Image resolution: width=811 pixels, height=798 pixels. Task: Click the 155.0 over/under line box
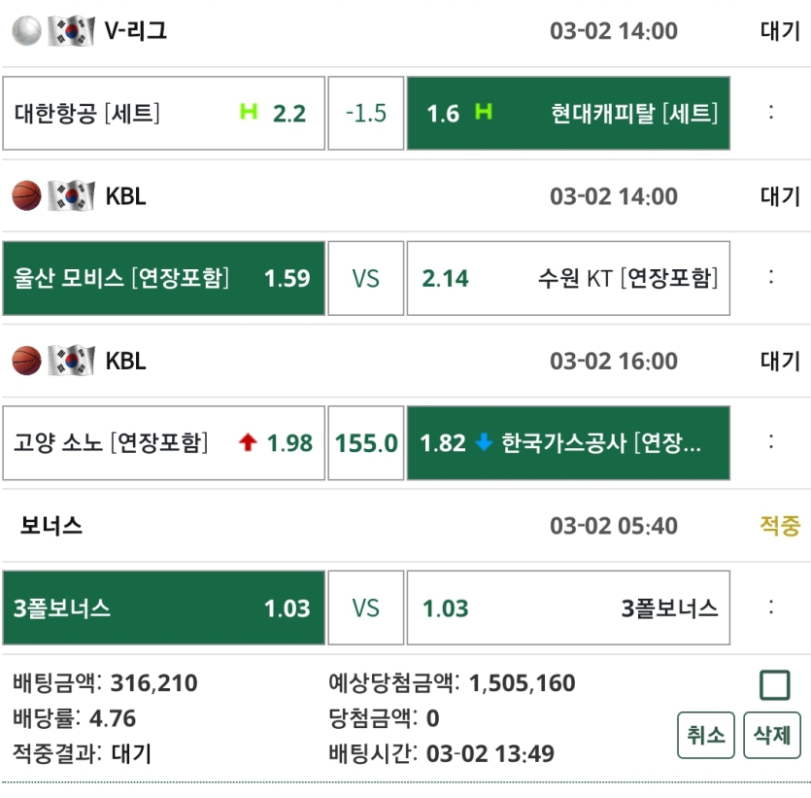point(366,444)
